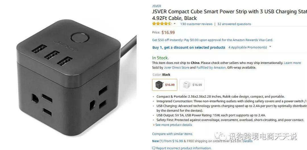Click Buy 1, get a discount link
307x150 pixels.
tap(189, 47)
